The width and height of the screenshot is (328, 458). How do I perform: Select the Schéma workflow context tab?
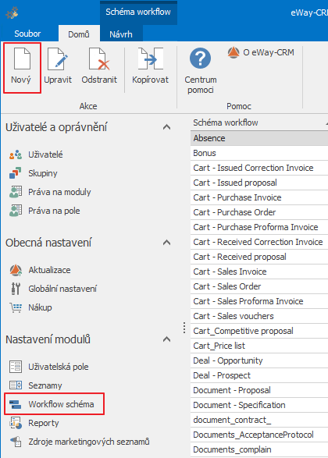click(138, 12)
